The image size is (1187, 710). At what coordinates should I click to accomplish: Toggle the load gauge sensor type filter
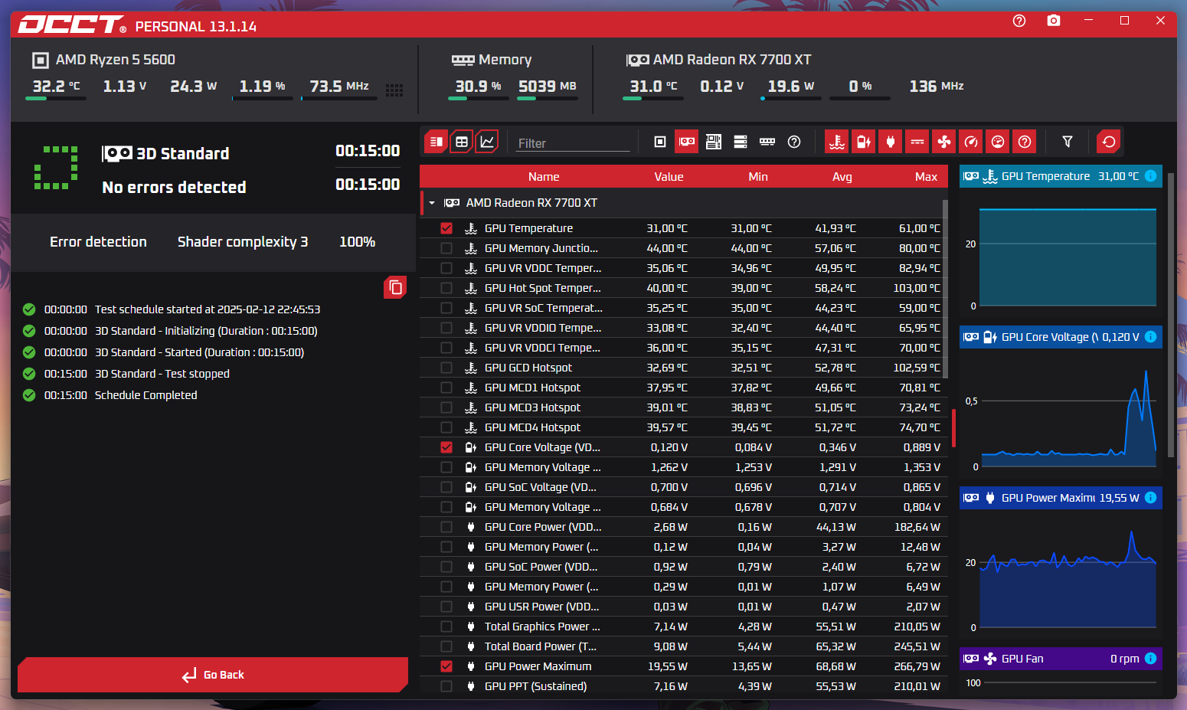[998, 142]
